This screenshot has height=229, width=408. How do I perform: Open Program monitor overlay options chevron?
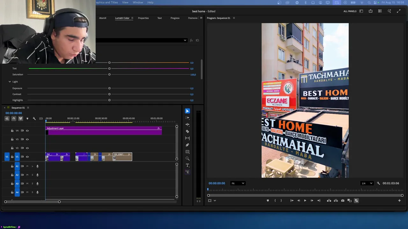click(x=215, y=201)
